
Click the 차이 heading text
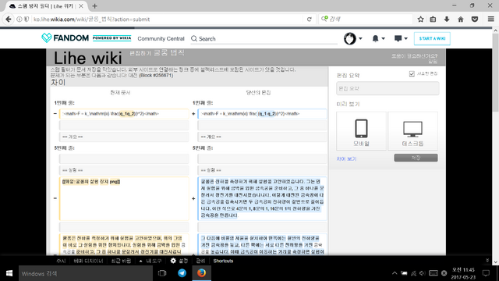58,82
